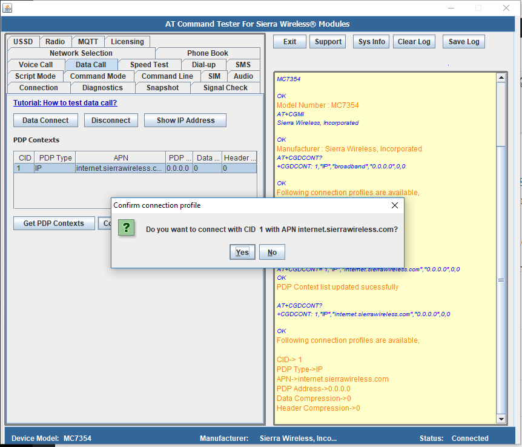Screen dimensions: 522x447
Task: Click the Exit button
Action: (x=289, y=42)
